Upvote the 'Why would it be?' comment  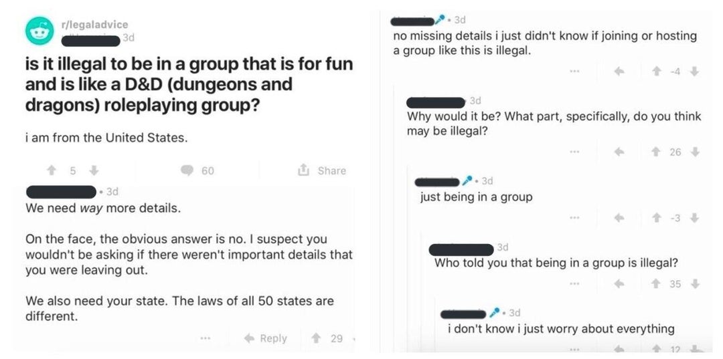(x=656, y=152)
